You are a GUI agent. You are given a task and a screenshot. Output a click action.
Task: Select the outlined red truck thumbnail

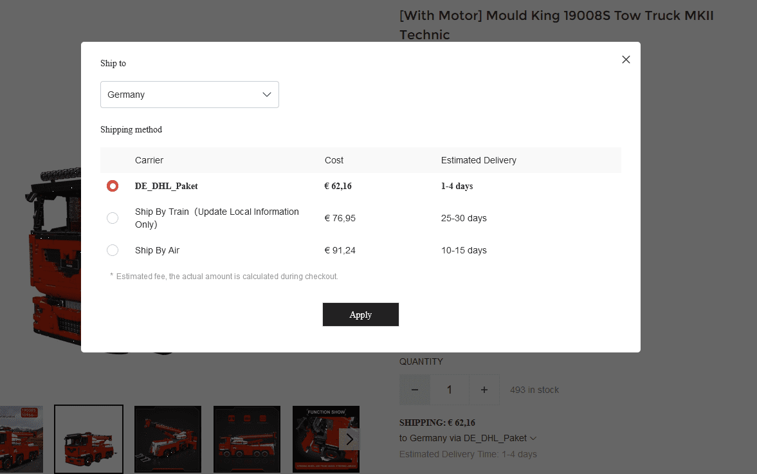(x=89, y=439)
